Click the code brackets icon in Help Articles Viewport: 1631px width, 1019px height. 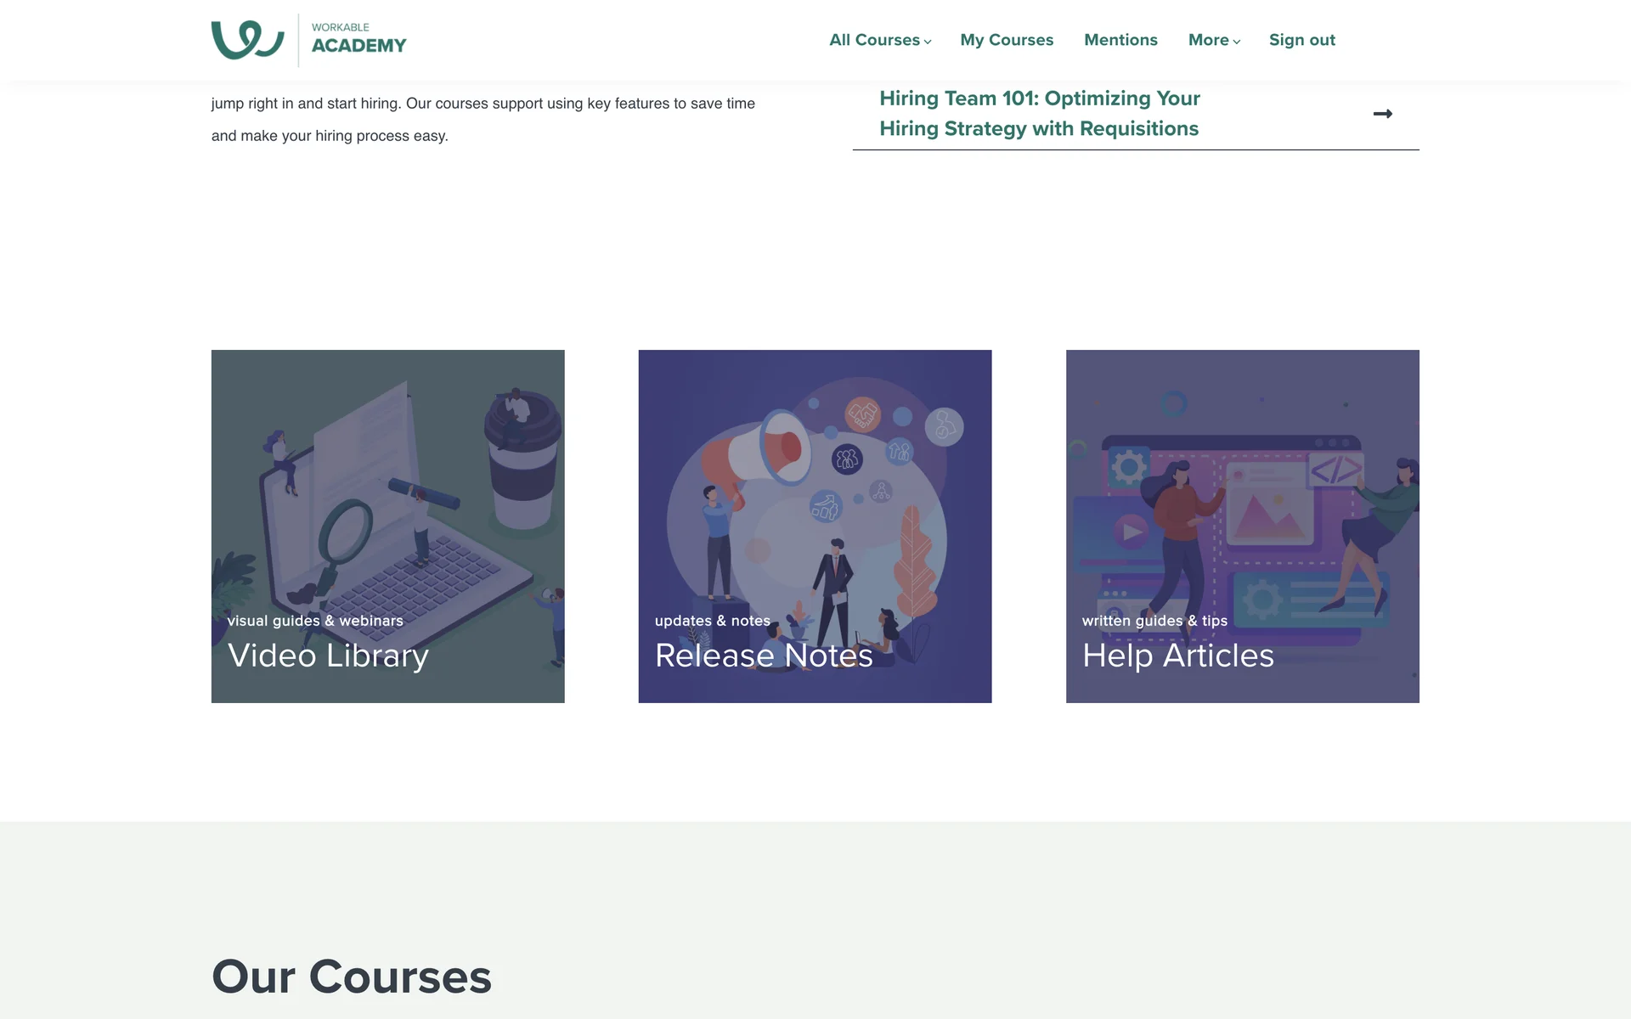tap(1335, 470)
